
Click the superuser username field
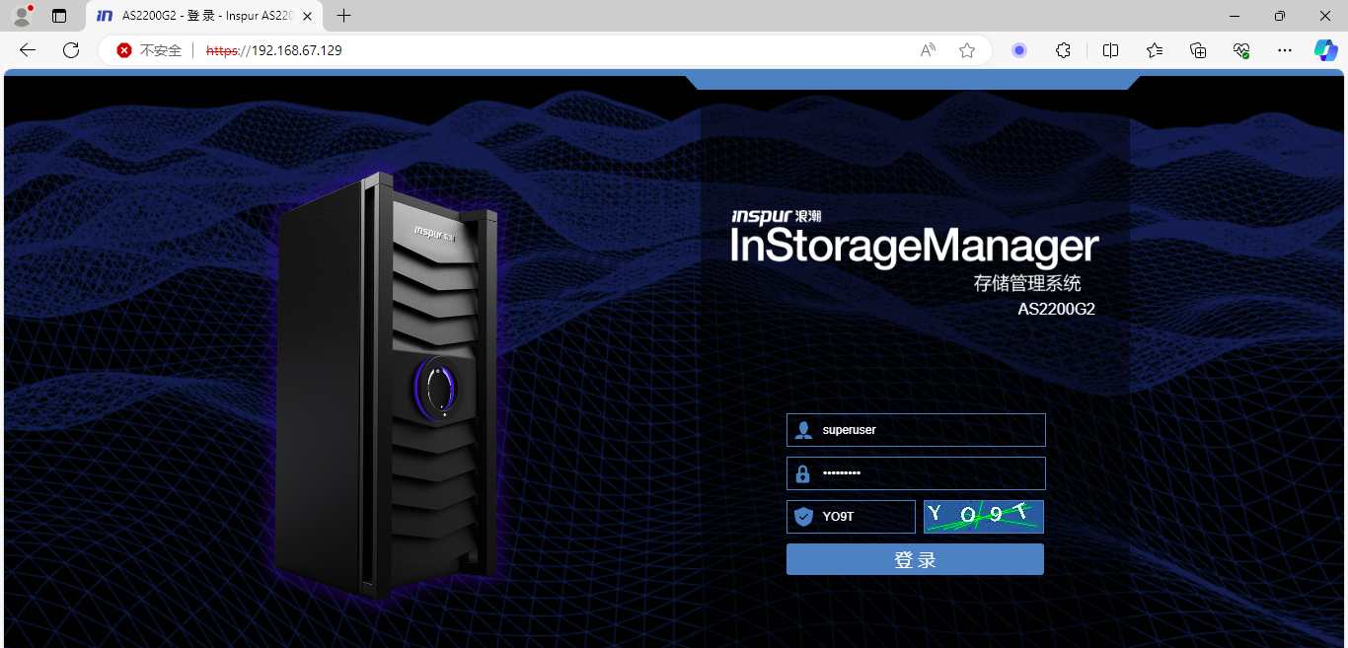pos(928,430)
